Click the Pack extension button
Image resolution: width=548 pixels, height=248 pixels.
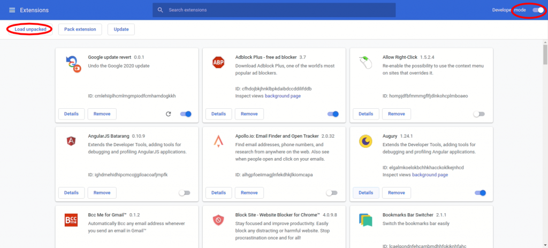coord(80,29)
